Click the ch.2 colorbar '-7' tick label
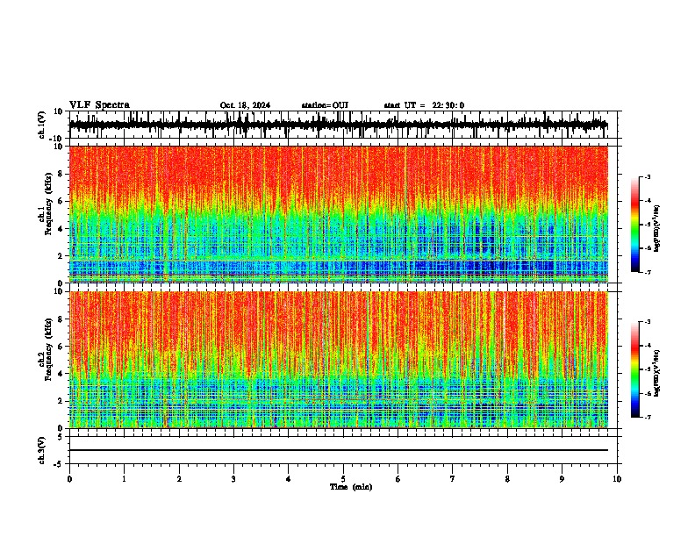Viewport: 695px width, 537px height. [x=647, y=417]
